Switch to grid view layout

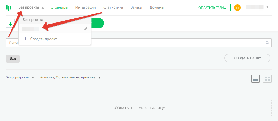click(x=267, y=79)
